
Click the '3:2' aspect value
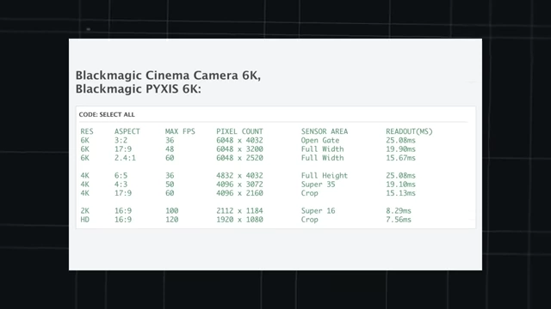(121, 140)
